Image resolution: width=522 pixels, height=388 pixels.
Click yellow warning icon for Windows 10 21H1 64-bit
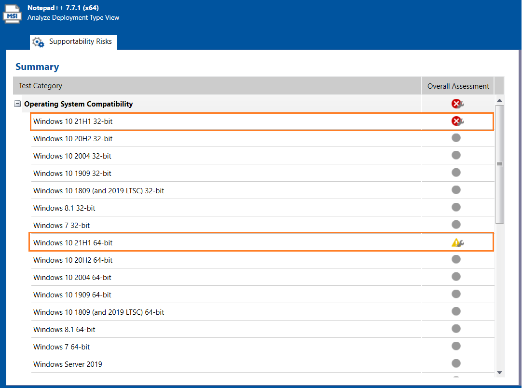[x=457, y=243]
